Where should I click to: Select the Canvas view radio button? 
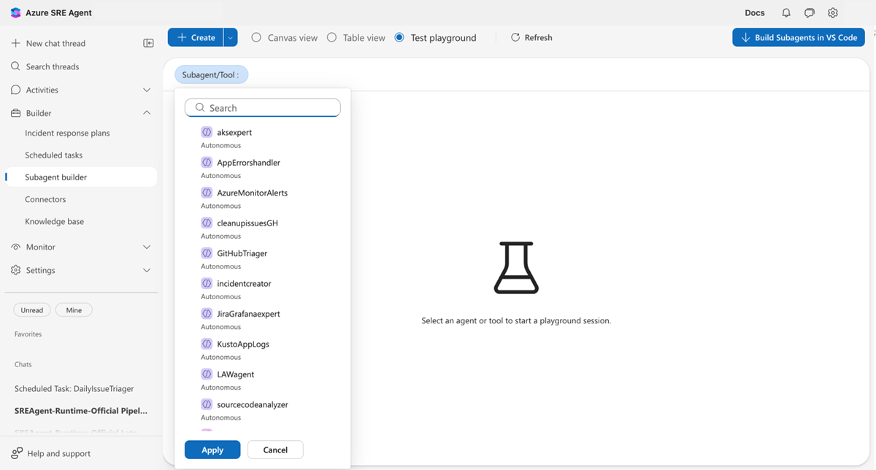(255, 37)
